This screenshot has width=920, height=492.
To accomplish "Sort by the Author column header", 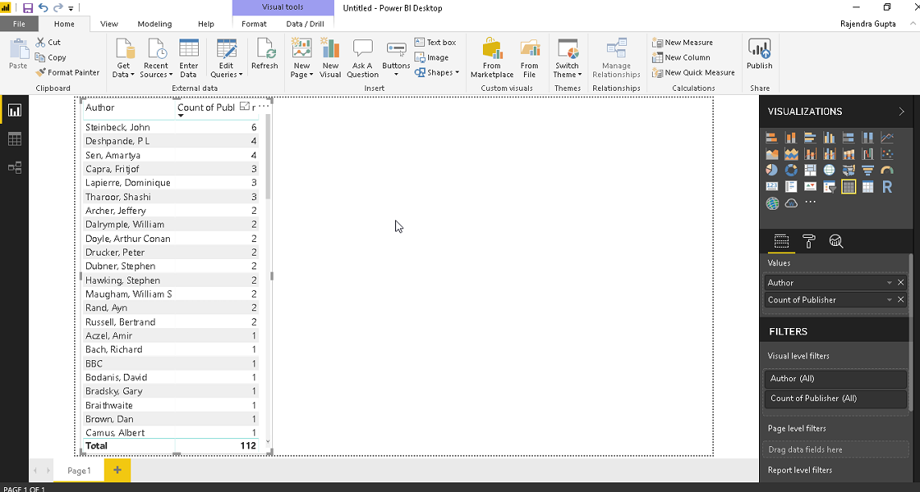I will (x=100, y=108).
